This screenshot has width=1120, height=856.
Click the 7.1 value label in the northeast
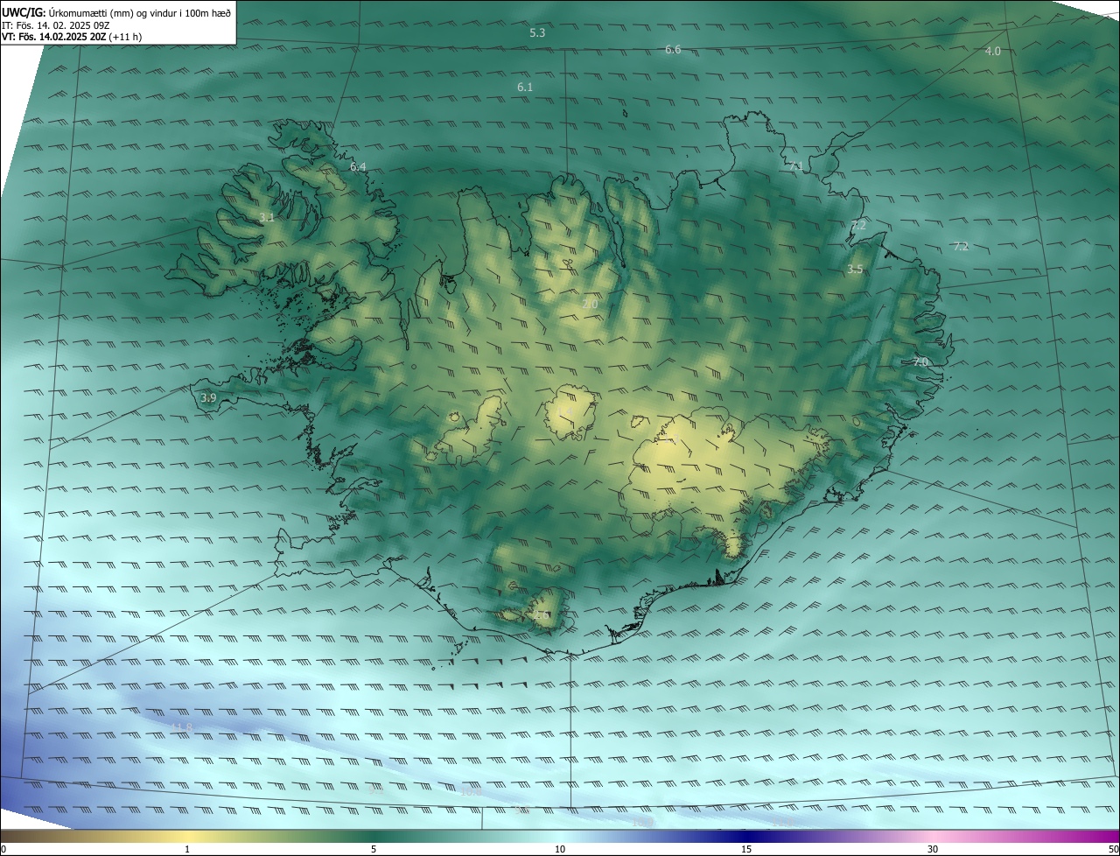tap(795, 165)
